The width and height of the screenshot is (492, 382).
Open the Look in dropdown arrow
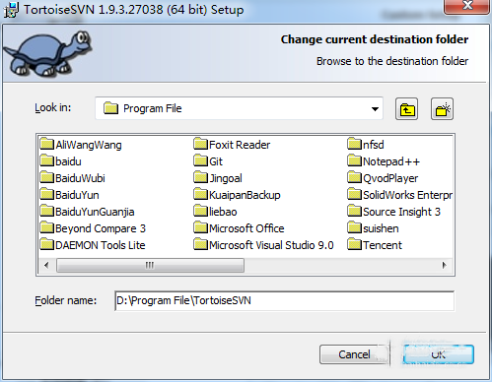[375, 109]
